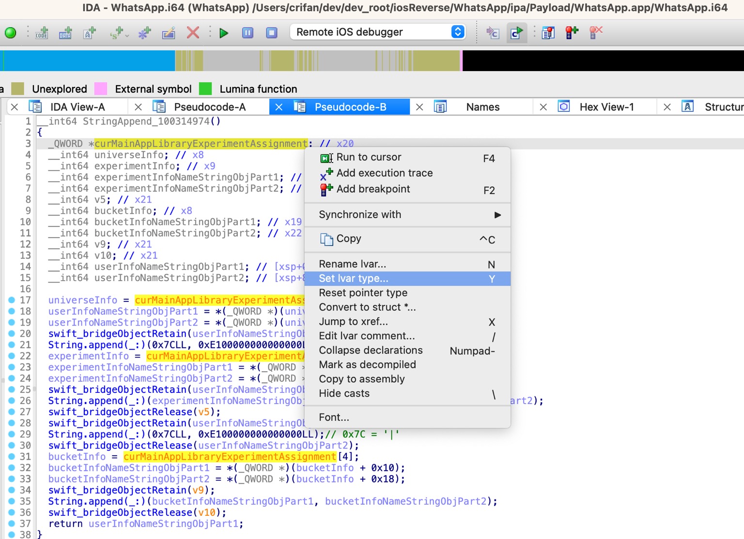744x539 pixels.
Task: Open the Remote iOS debugger dropdown
Action: (x=378, y=32)
